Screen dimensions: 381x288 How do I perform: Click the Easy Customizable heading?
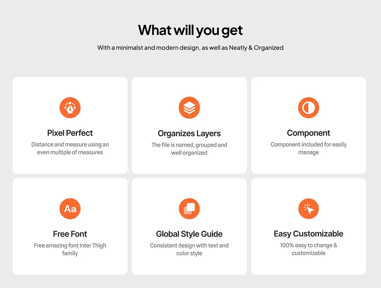click(309, 234)
